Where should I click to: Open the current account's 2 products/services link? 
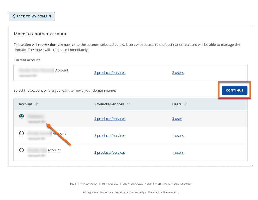(110, 73)
